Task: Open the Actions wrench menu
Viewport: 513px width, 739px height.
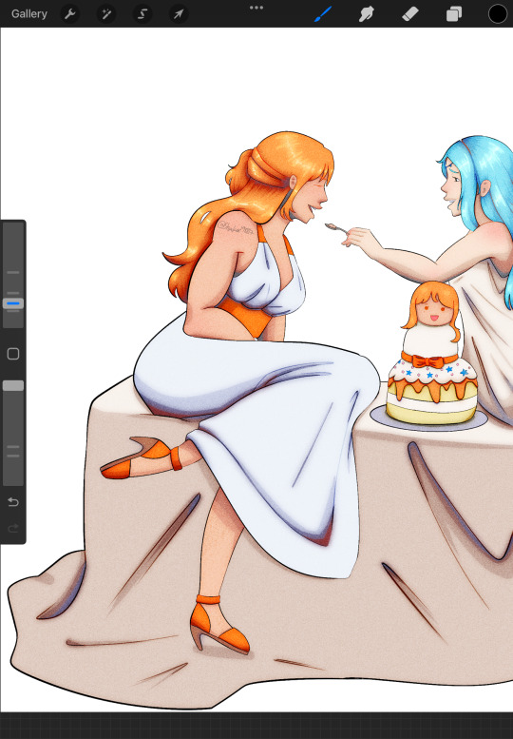Action: 70,14
